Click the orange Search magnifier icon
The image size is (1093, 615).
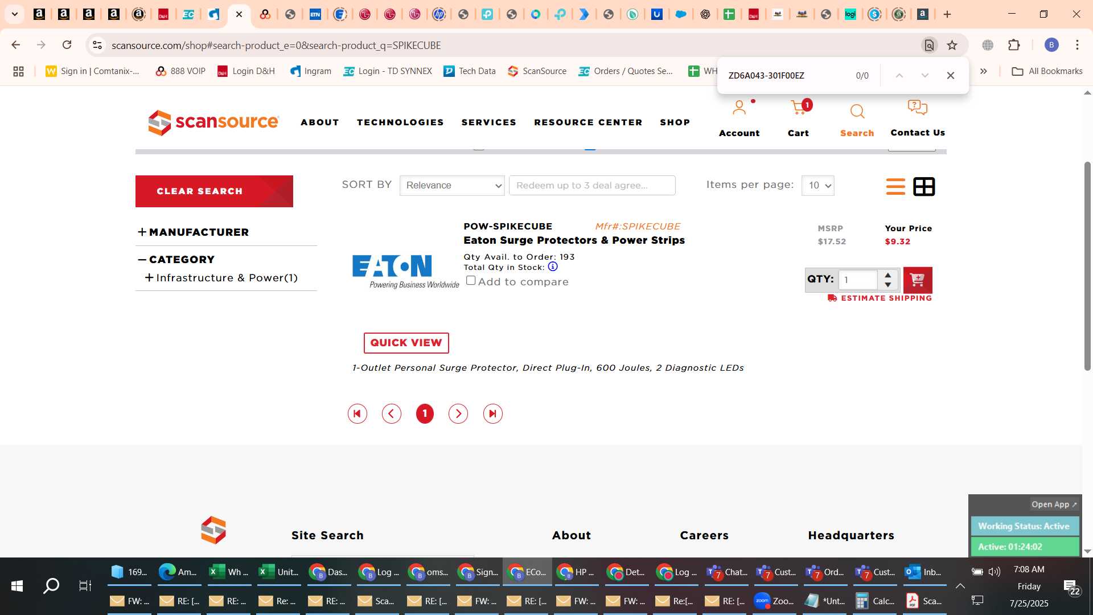click(857, 111)
